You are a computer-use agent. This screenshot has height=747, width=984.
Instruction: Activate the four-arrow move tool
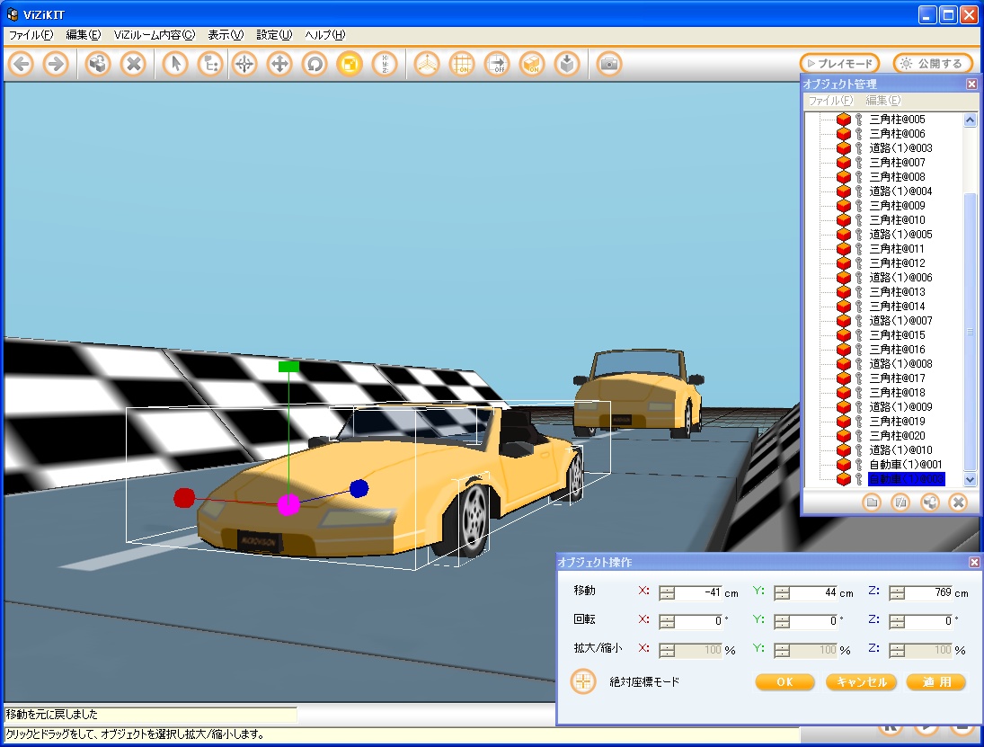279,64
